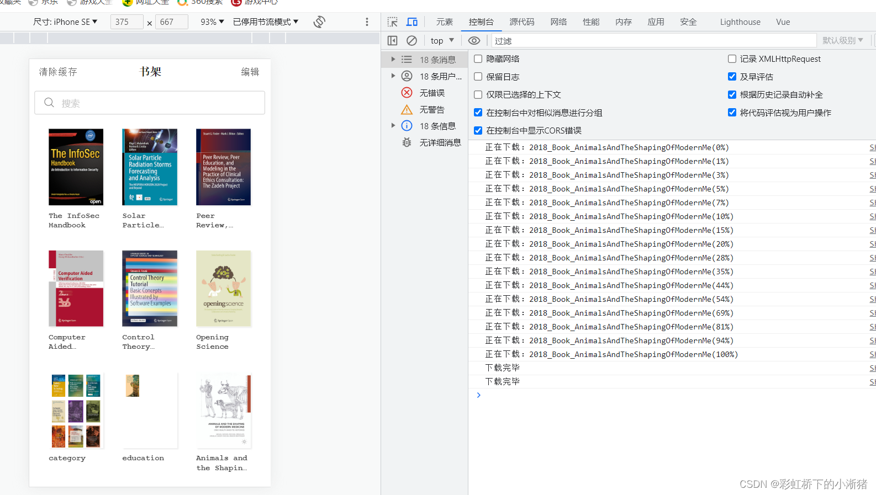Switch to the Sources tab
Viewport: 876px width, 495px height.
pos(522,22)
